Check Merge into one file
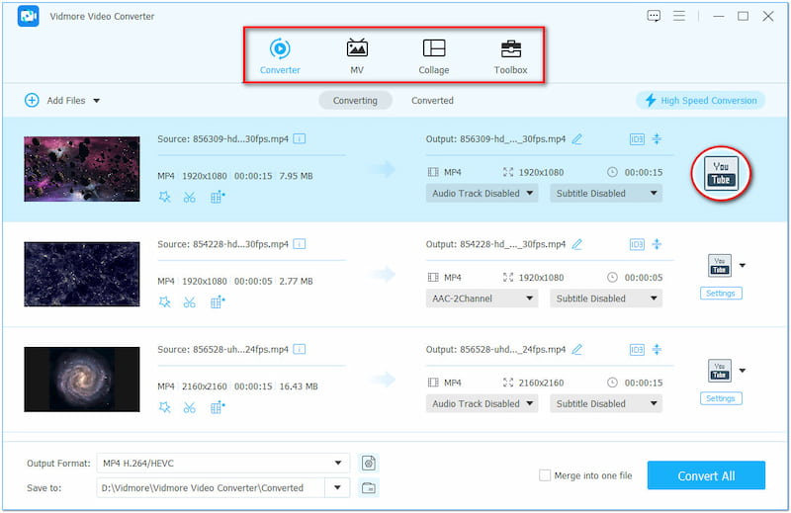This screenshot has width=791, height=513. 545,475
